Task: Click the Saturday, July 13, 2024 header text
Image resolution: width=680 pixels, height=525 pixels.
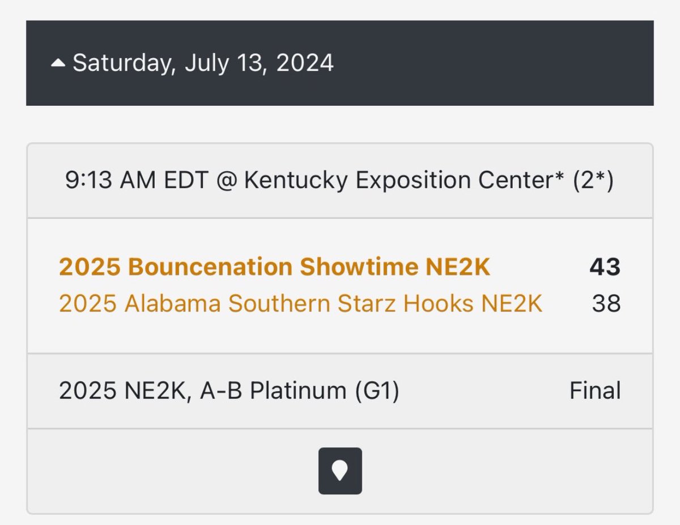Action: pyautogui.click(x=203, y=63)
